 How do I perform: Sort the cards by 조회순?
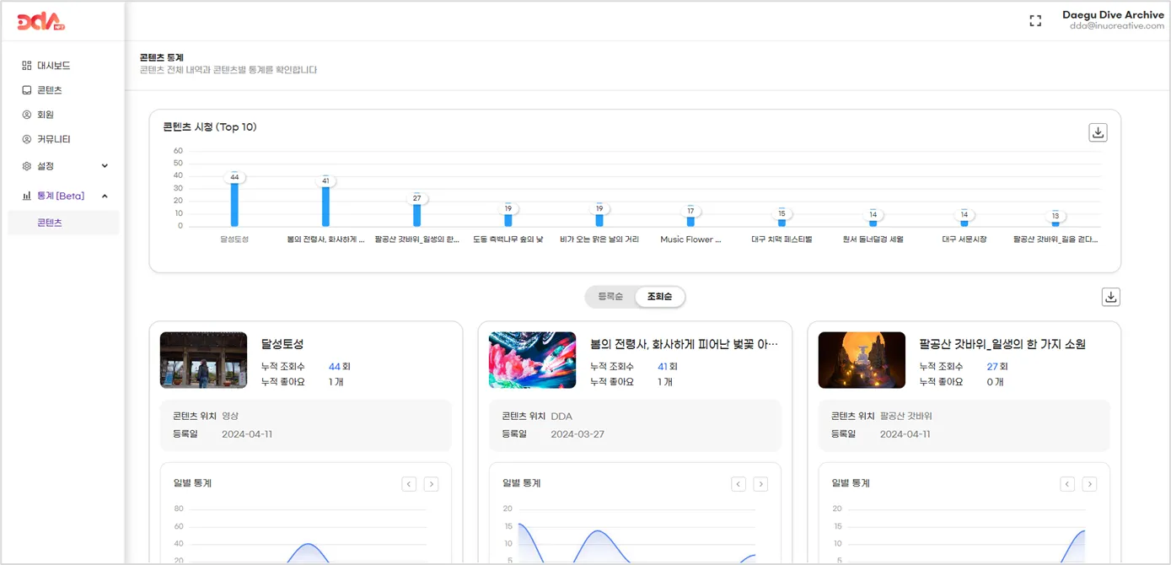coord(659,297)
